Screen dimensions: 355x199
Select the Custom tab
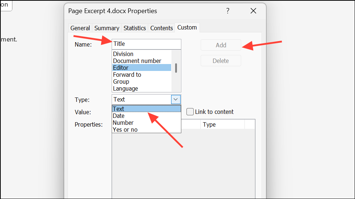point(187,28)
